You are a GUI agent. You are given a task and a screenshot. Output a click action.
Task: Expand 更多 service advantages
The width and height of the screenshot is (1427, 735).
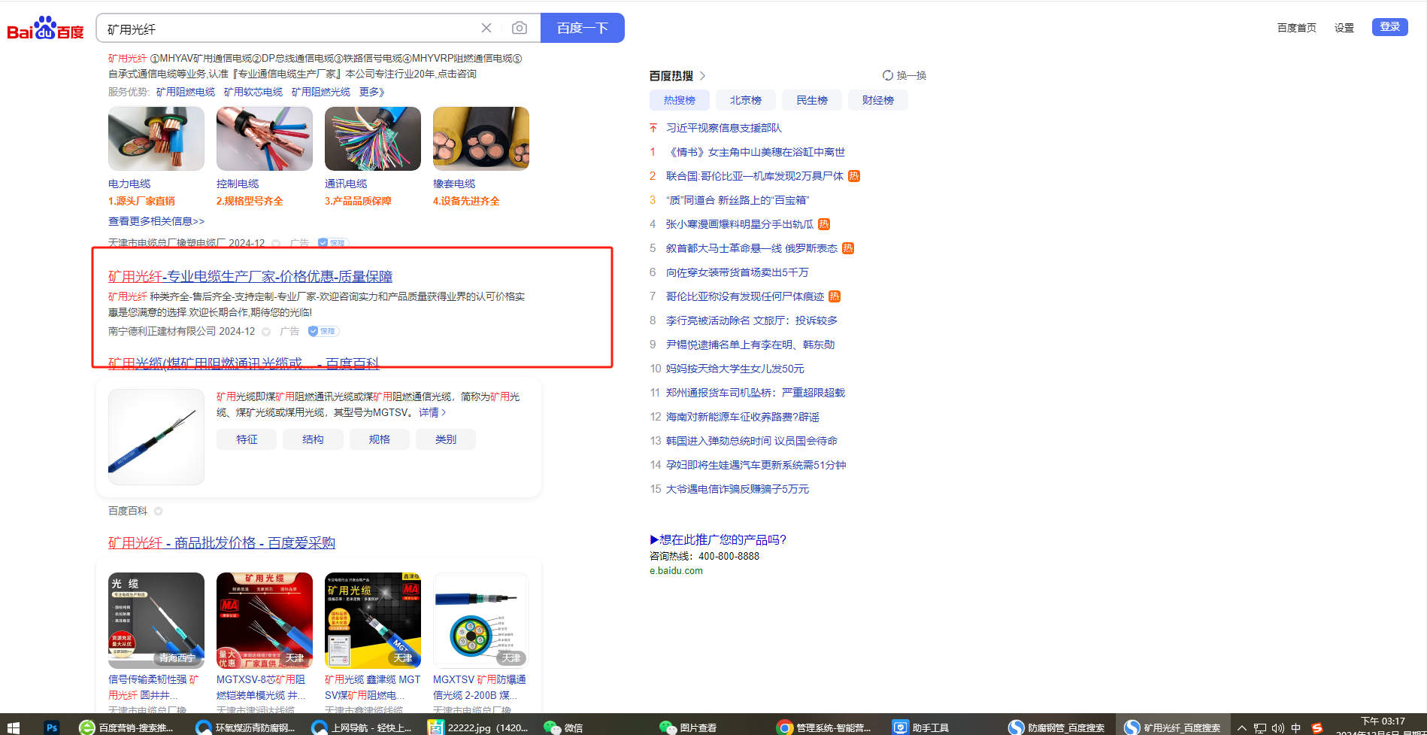pos(371,92)
